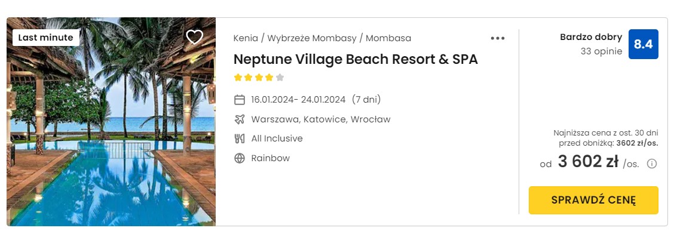The width and height of the screenshot is (677, 234).
Task: Click the airplane departure icon
Action: [x=239, y=119]
